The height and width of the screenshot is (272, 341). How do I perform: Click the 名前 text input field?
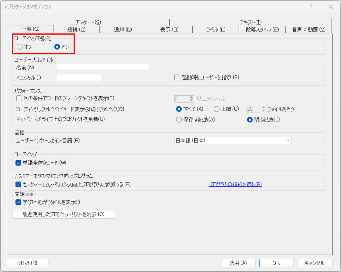click(x=103, y=67)
